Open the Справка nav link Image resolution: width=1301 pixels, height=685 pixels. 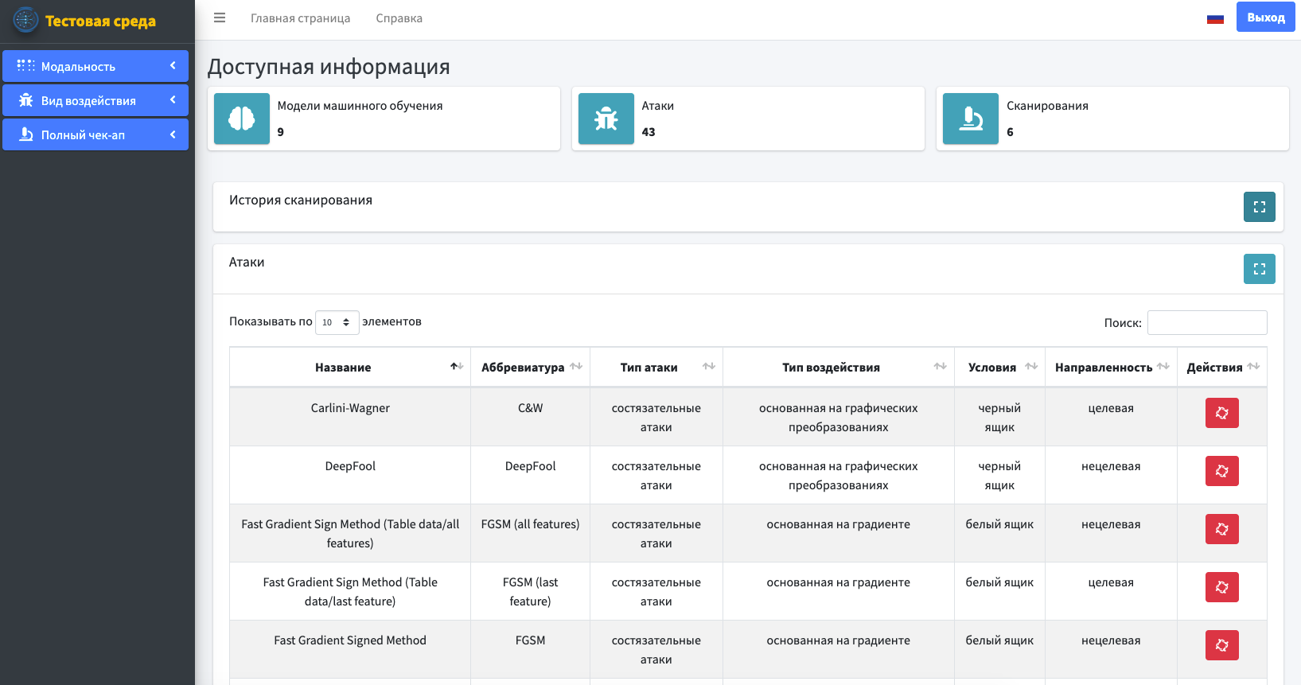coord(399,18)
